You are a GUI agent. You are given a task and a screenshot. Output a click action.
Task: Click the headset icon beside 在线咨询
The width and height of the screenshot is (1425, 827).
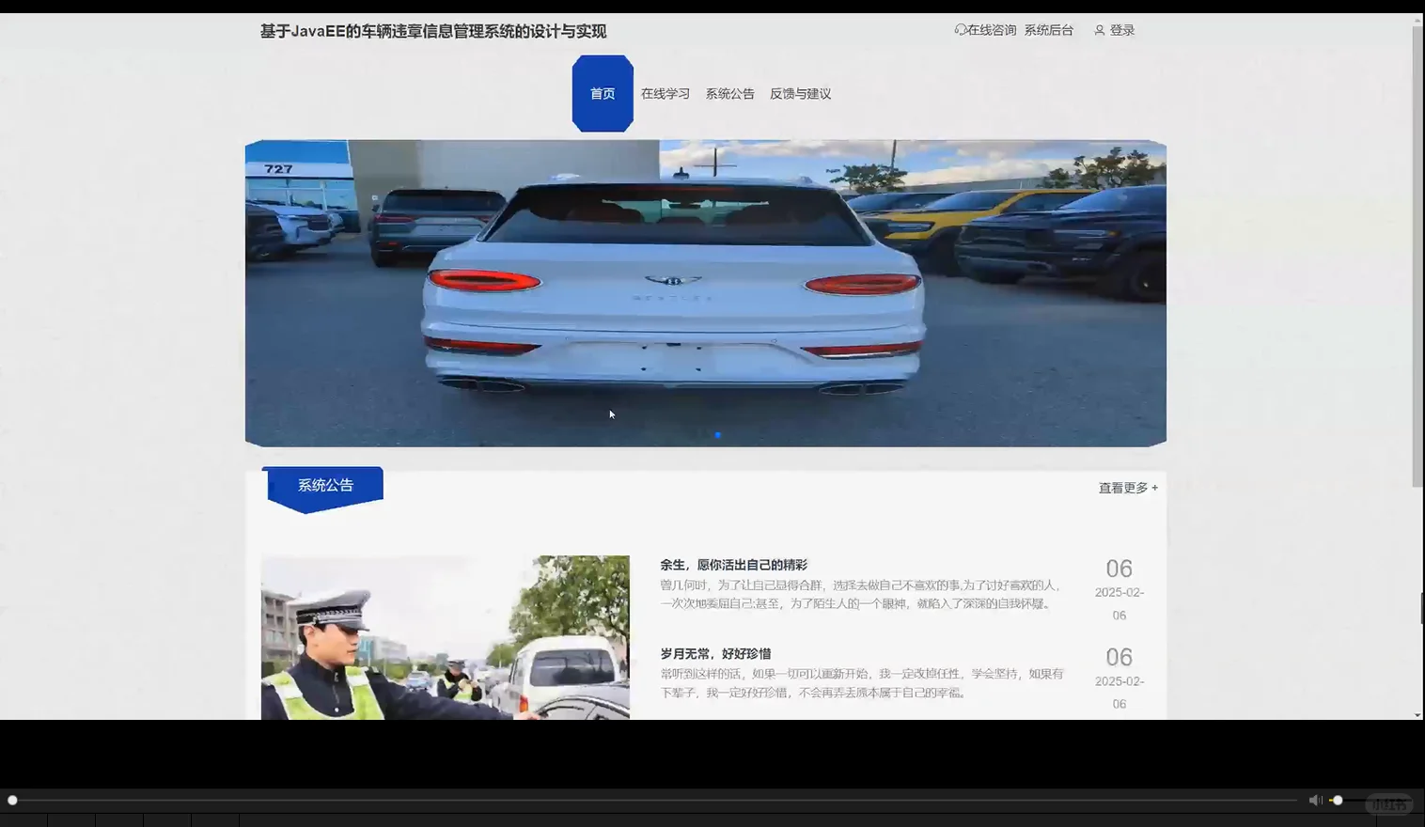click(x=960, y=29)
